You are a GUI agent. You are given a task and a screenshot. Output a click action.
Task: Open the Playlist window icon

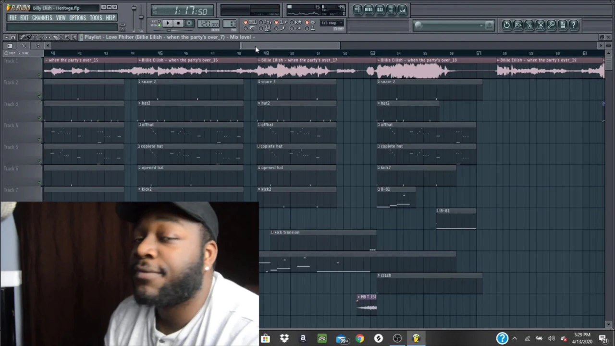click(x=357, y=9)
